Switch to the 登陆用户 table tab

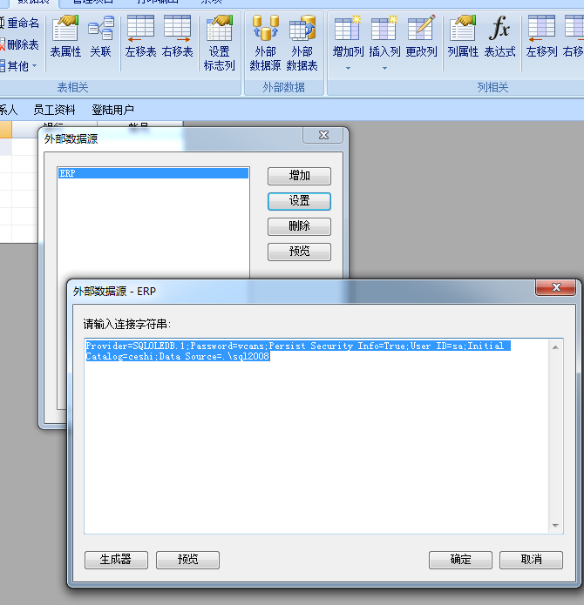pyautogui.click(x=112, y=110)
